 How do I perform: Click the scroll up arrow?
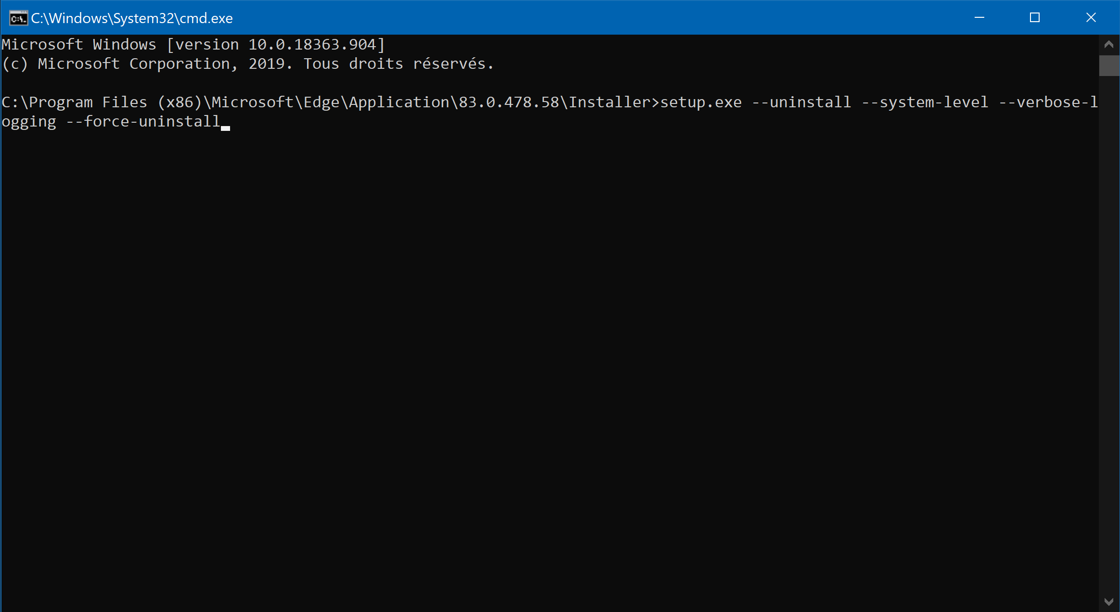point(1109,45)
